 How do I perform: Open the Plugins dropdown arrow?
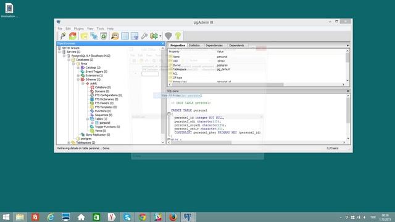[160, 36]
